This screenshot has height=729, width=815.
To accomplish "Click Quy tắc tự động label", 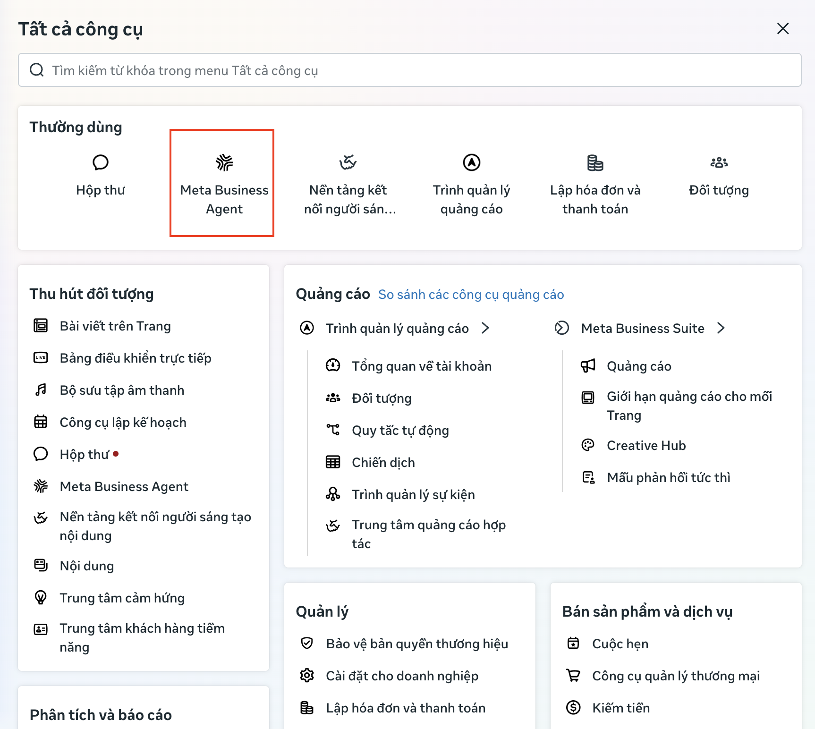I will click(400, 430).
